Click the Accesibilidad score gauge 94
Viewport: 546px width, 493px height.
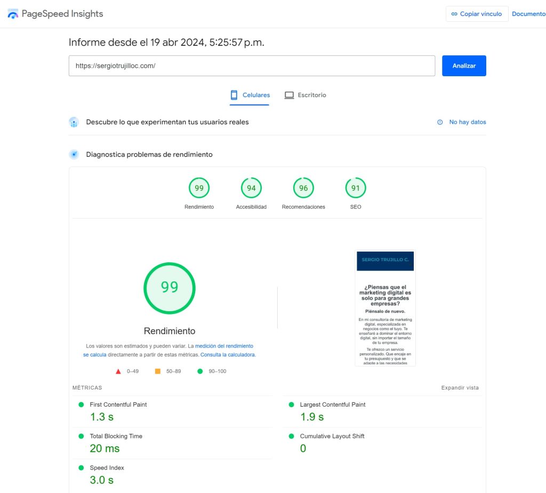click(251, 188)
